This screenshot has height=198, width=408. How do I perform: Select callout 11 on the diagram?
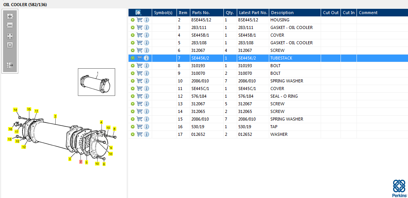point(37,111)
